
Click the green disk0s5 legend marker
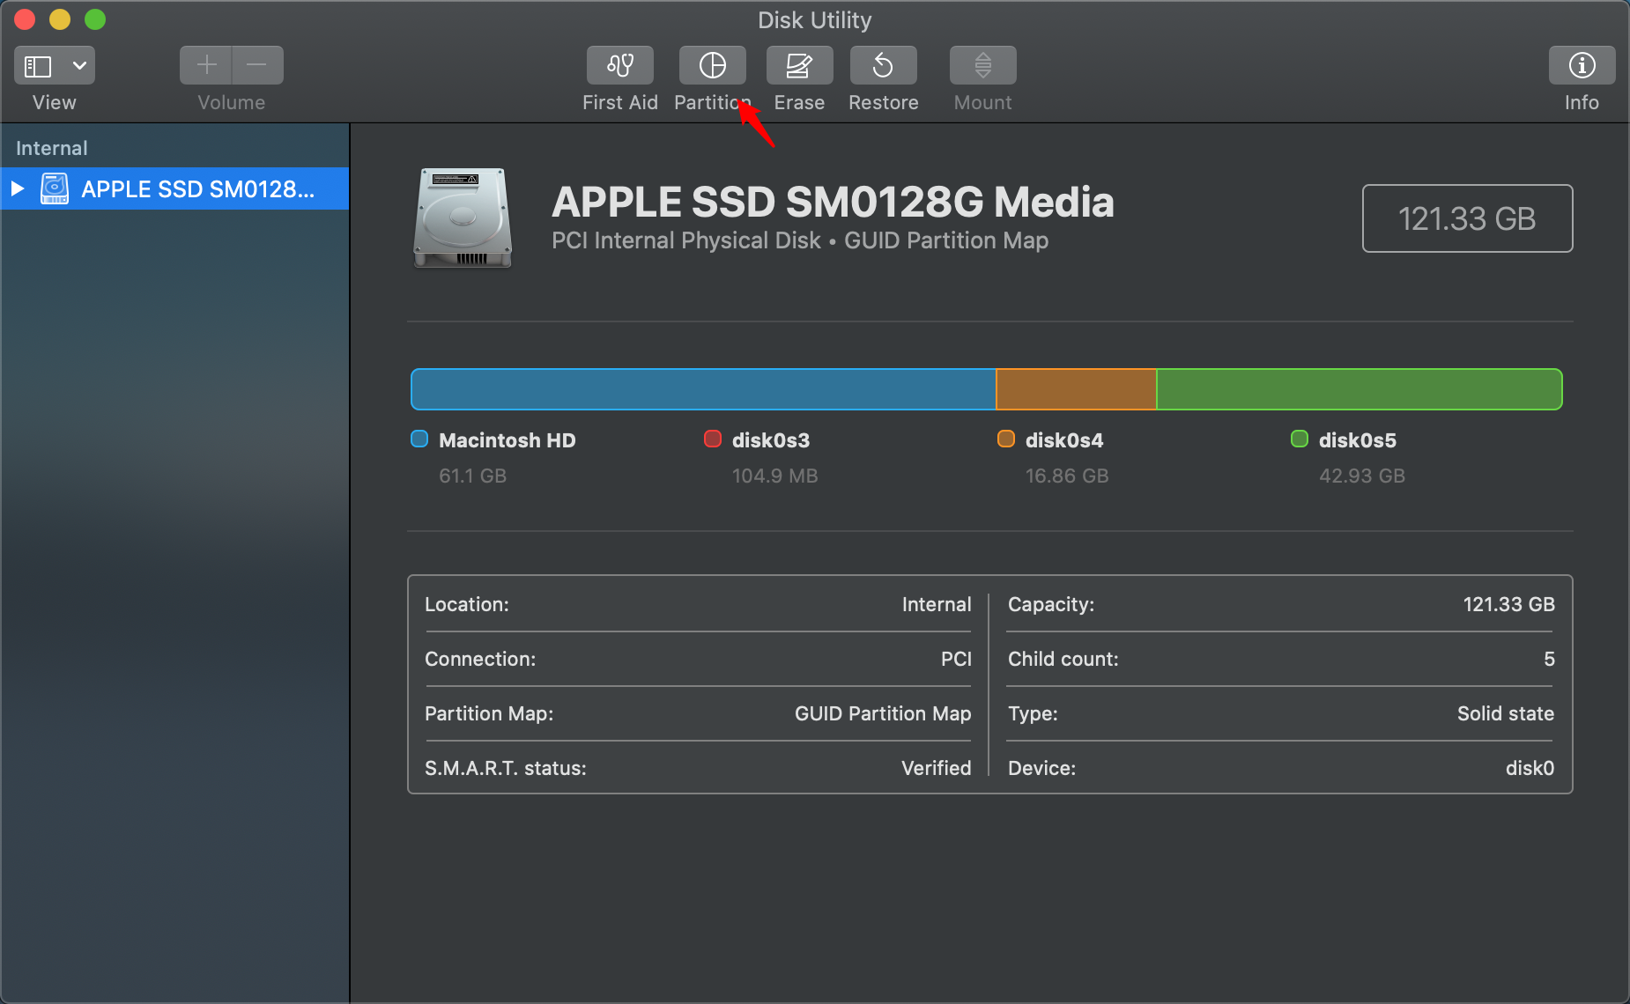coord(1300,439)
